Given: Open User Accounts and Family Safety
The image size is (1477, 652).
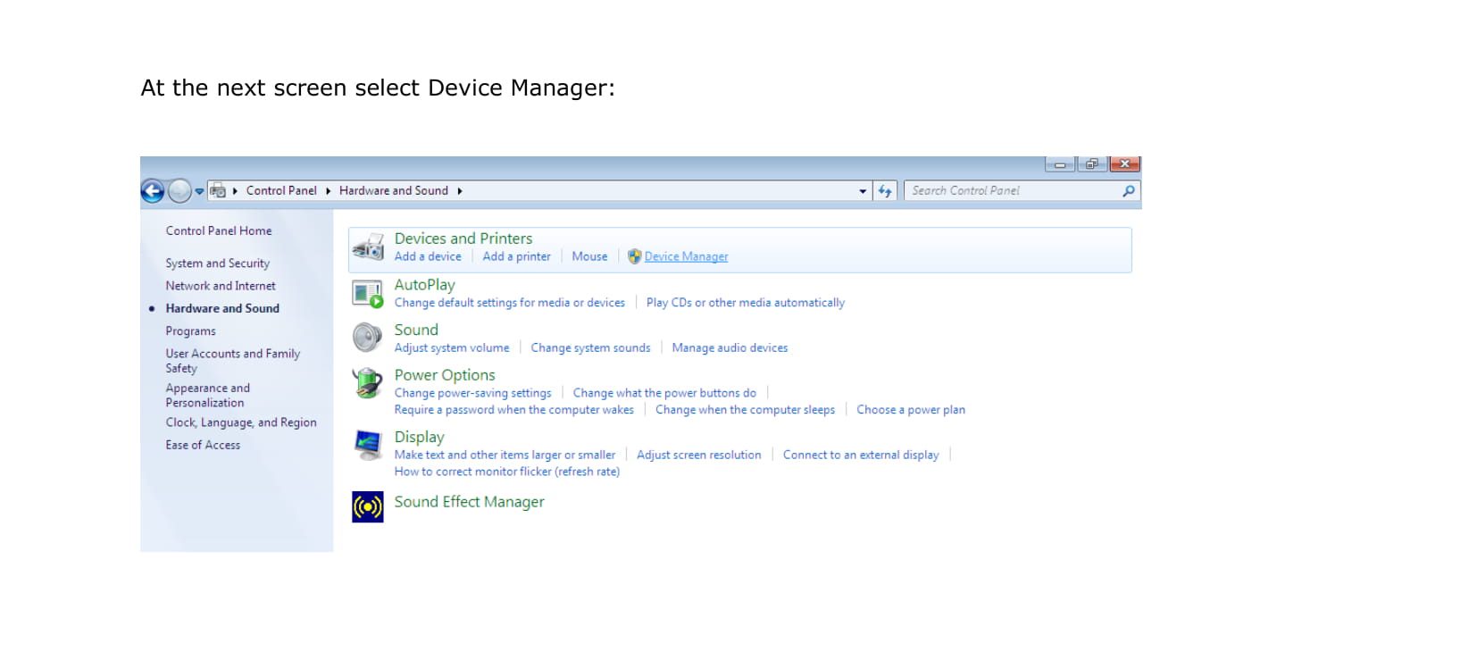Looking at the screenshot, I should click(x=232, y=361).
